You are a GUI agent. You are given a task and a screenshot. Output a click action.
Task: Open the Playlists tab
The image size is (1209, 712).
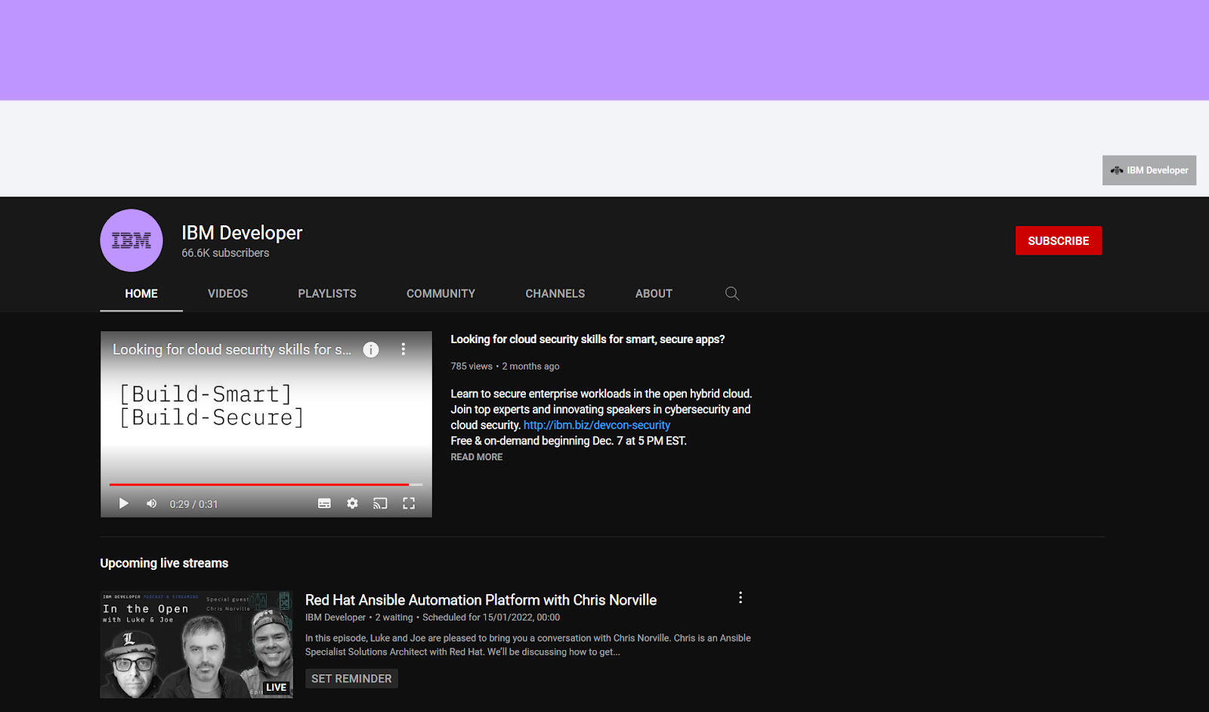327,293
